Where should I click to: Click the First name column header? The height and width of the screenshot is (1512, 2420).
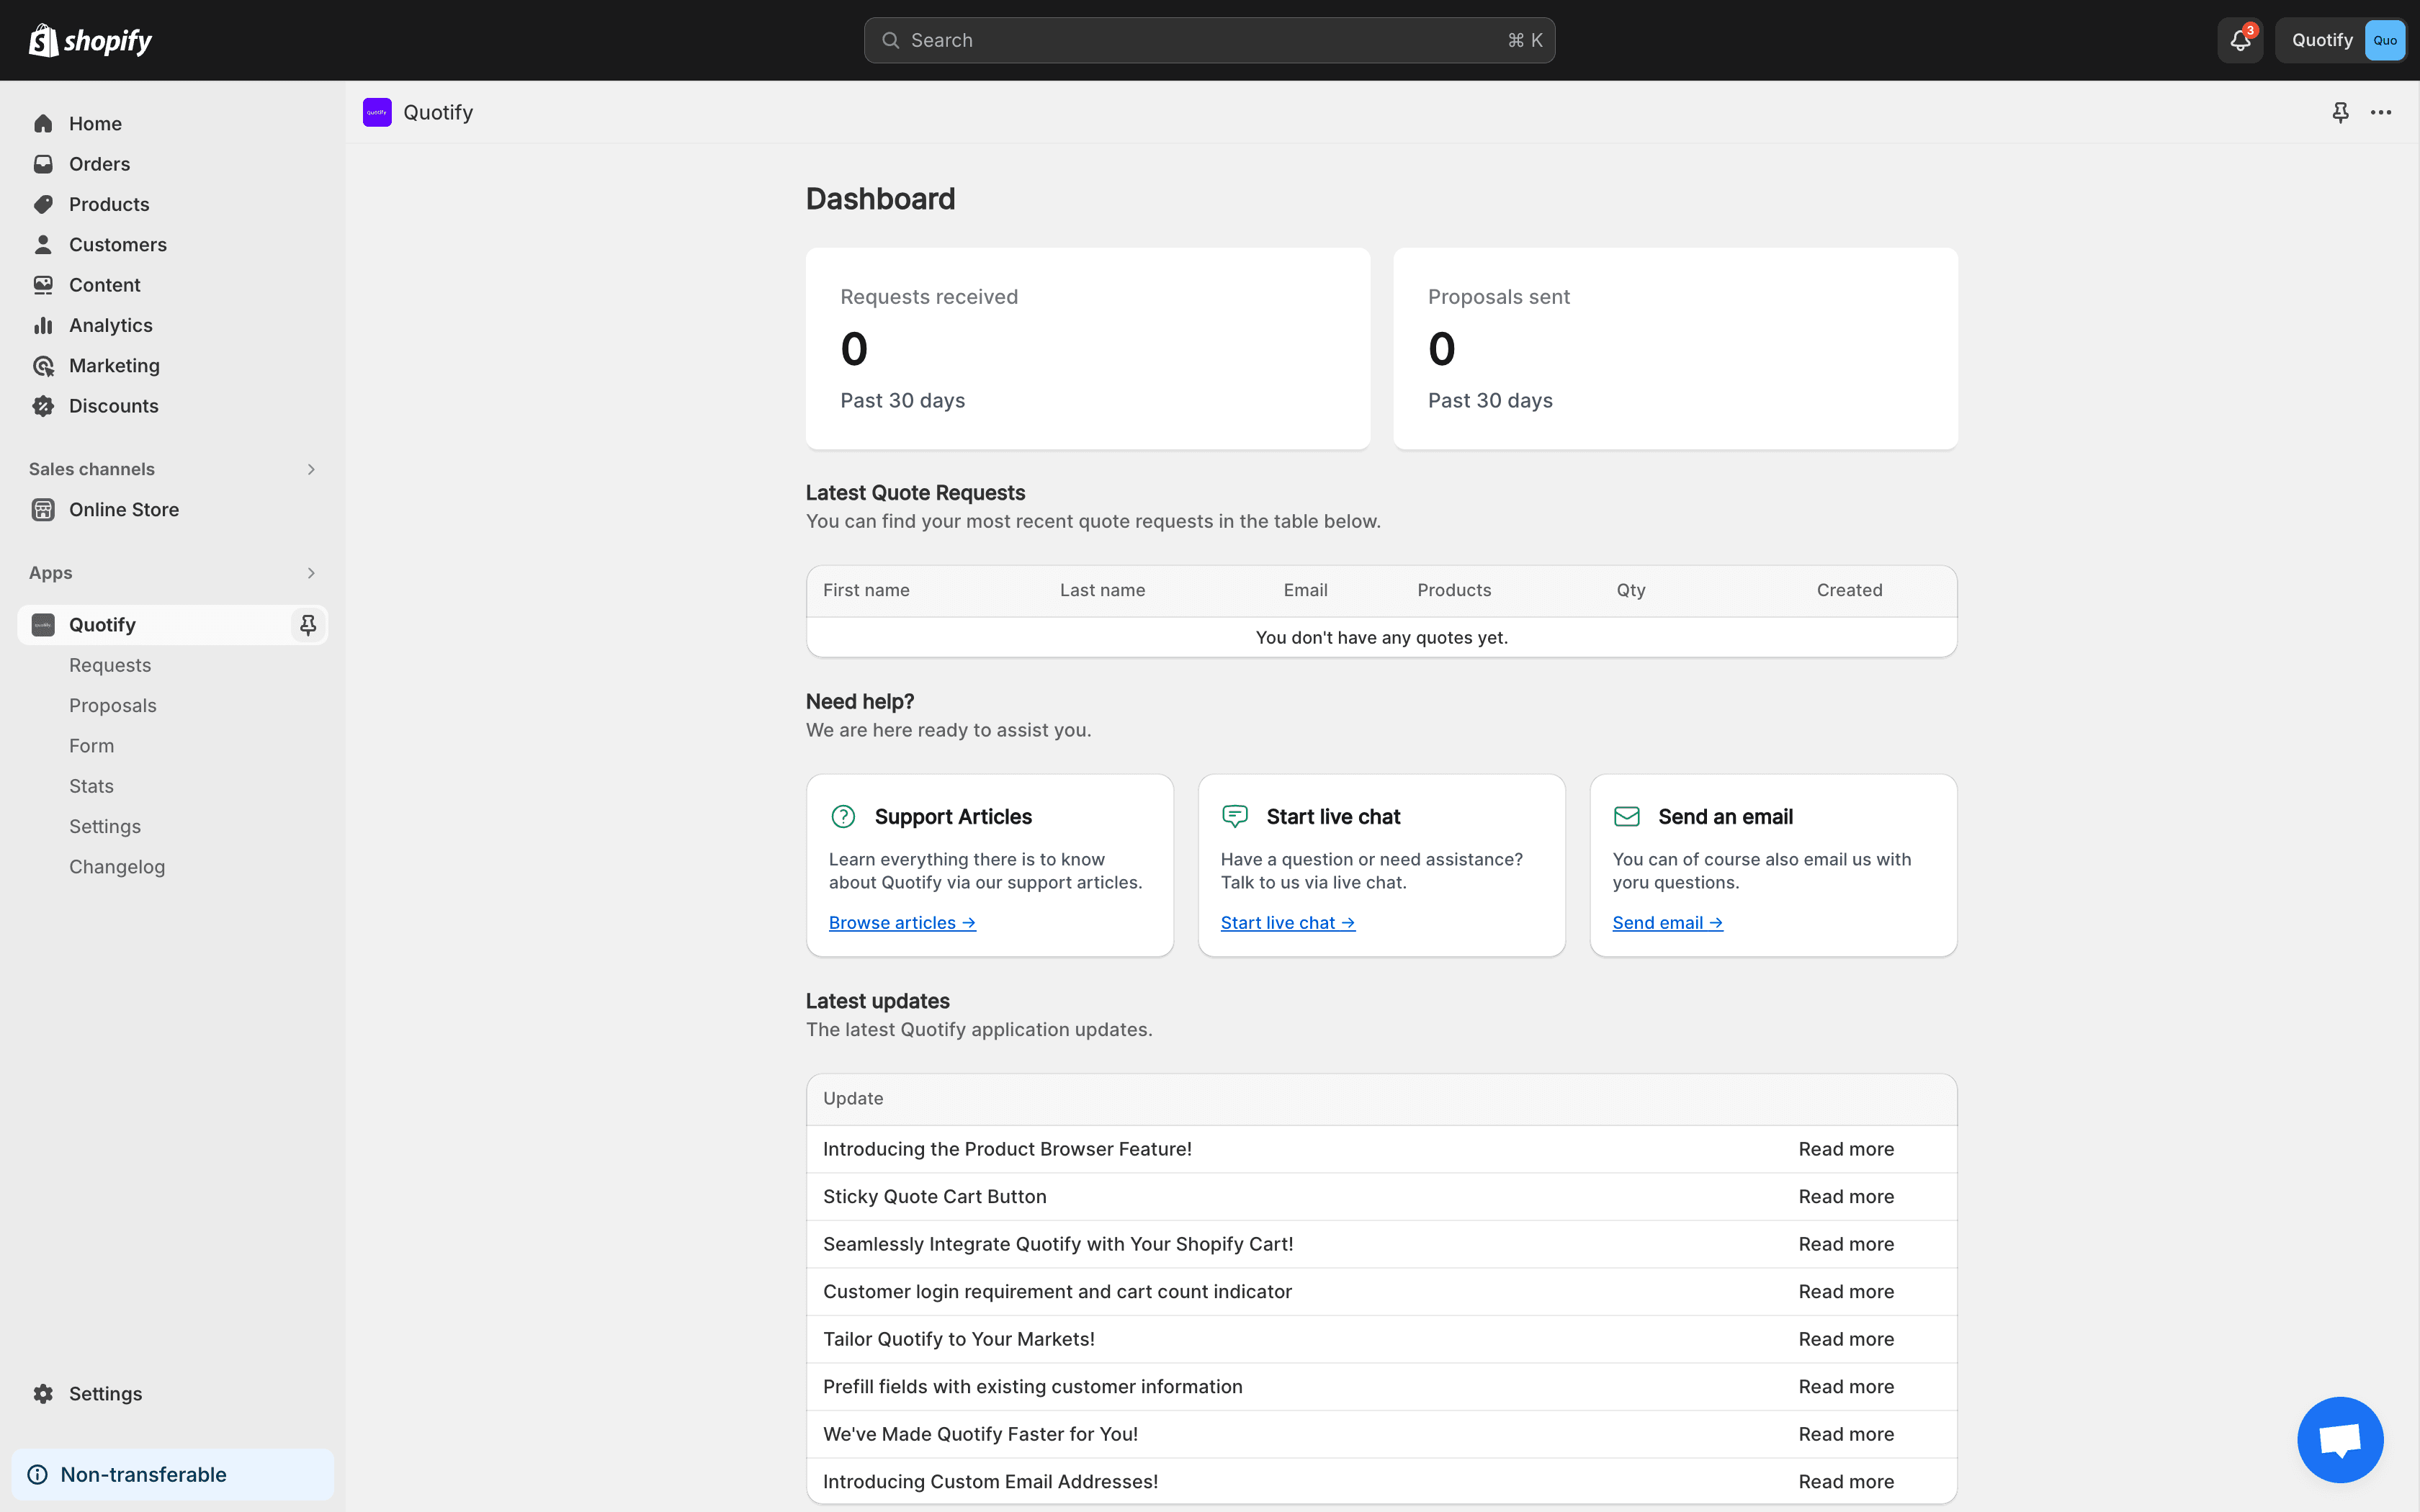coord(866,590)
